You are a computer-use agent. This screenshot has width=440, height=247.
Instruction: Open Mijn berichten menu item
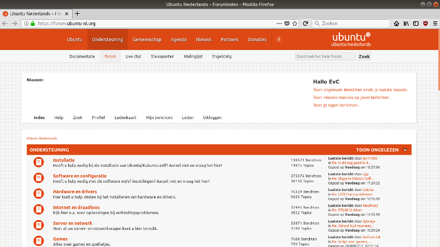tap(159, 117)
